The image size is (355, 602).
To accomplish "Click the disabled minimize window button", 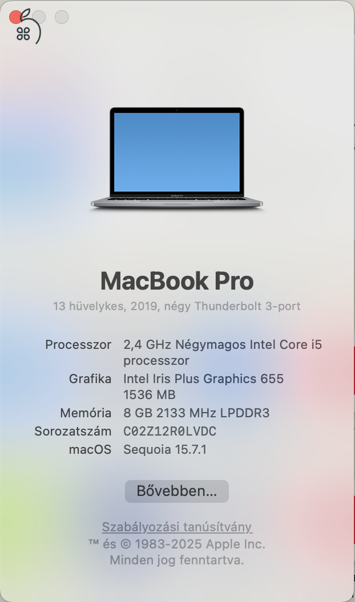I will tap(39, 17).
